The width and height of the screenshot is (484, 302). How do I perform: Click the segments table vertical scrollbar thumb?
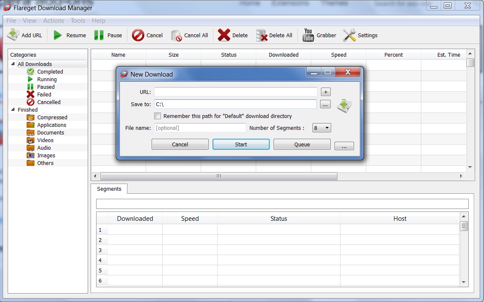[x=464, y=226]
